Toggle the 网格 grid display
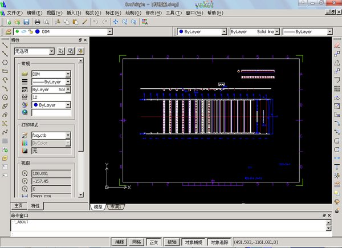The width and height of the screenshot is (342, 248). tap(136, 242)
